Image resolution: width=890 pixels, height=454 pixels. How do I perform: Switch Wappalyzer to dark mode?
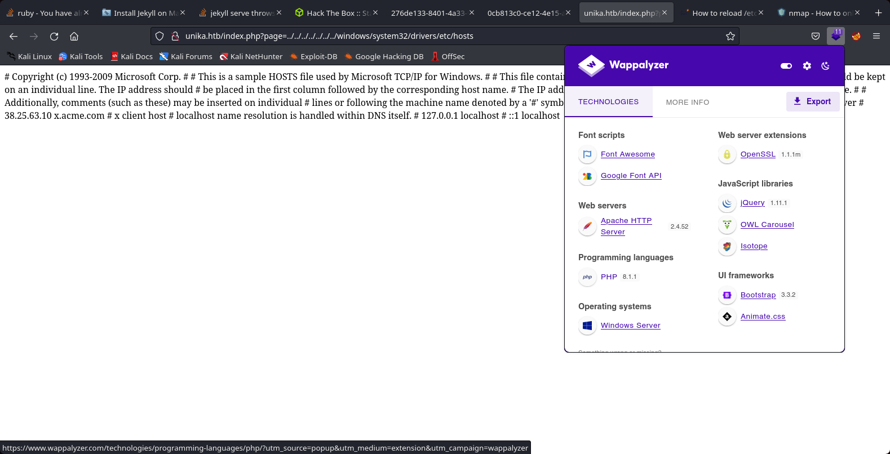[826, 66]
